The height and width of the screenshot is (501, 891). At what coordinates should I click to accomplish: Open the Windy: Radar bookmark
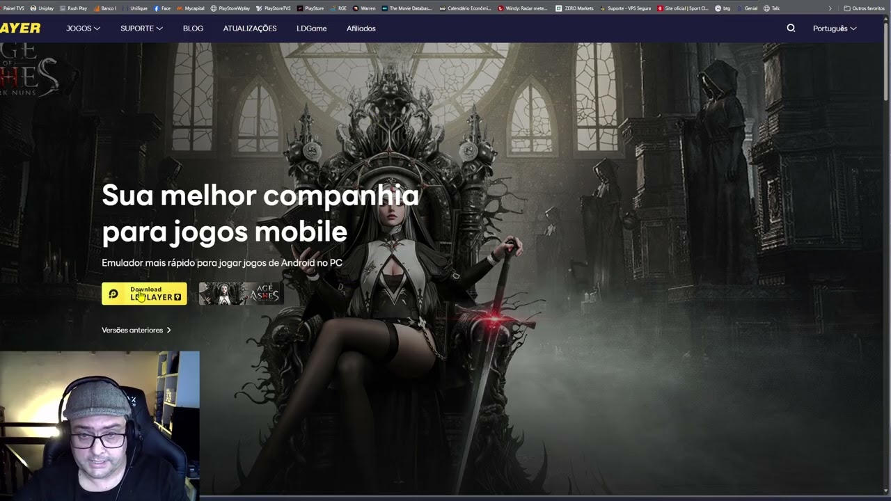[523, 8]
